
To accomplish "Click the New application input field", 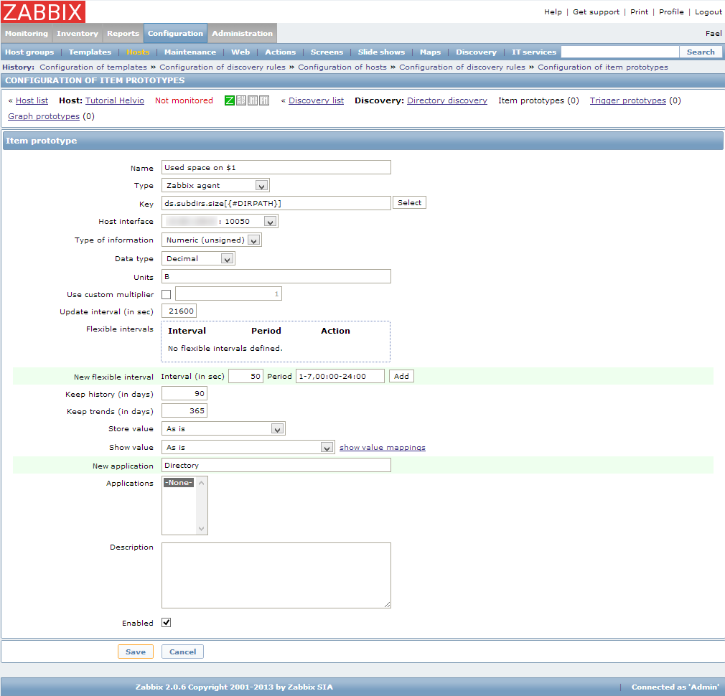I will coord(276,465).
